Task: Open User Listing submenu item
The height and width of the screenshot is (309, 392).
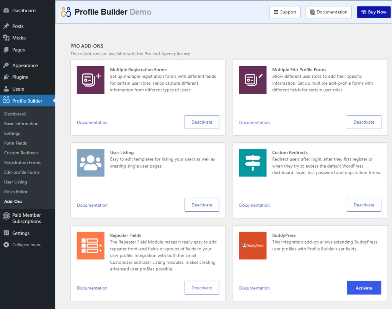Action: (x=15, y=182)
